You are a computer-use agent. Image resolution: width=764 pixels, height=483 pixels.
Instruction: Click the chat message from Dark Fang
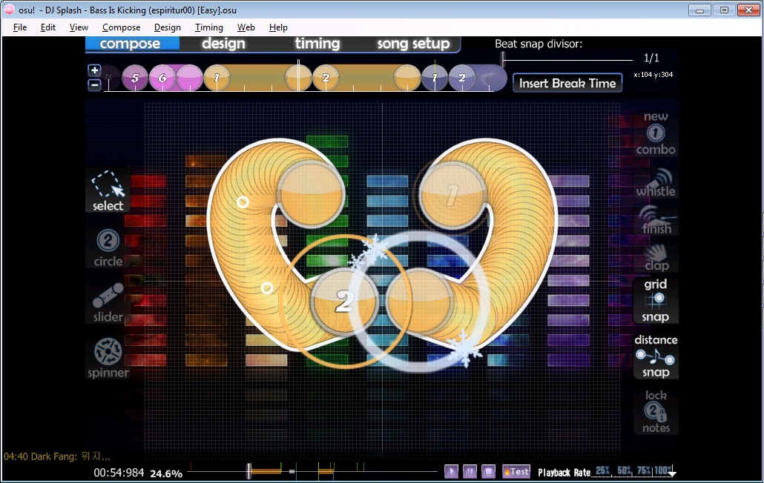pyautogui.click(x=57, y=456)
